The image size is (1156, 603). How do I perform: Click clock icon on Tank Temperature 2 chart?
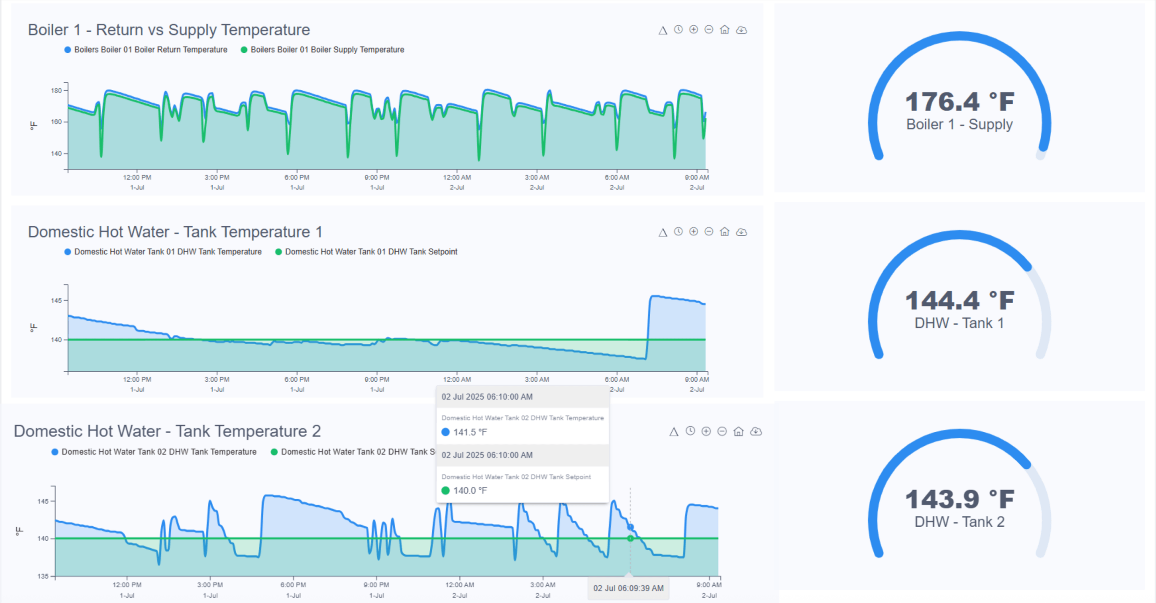[690, 431]
